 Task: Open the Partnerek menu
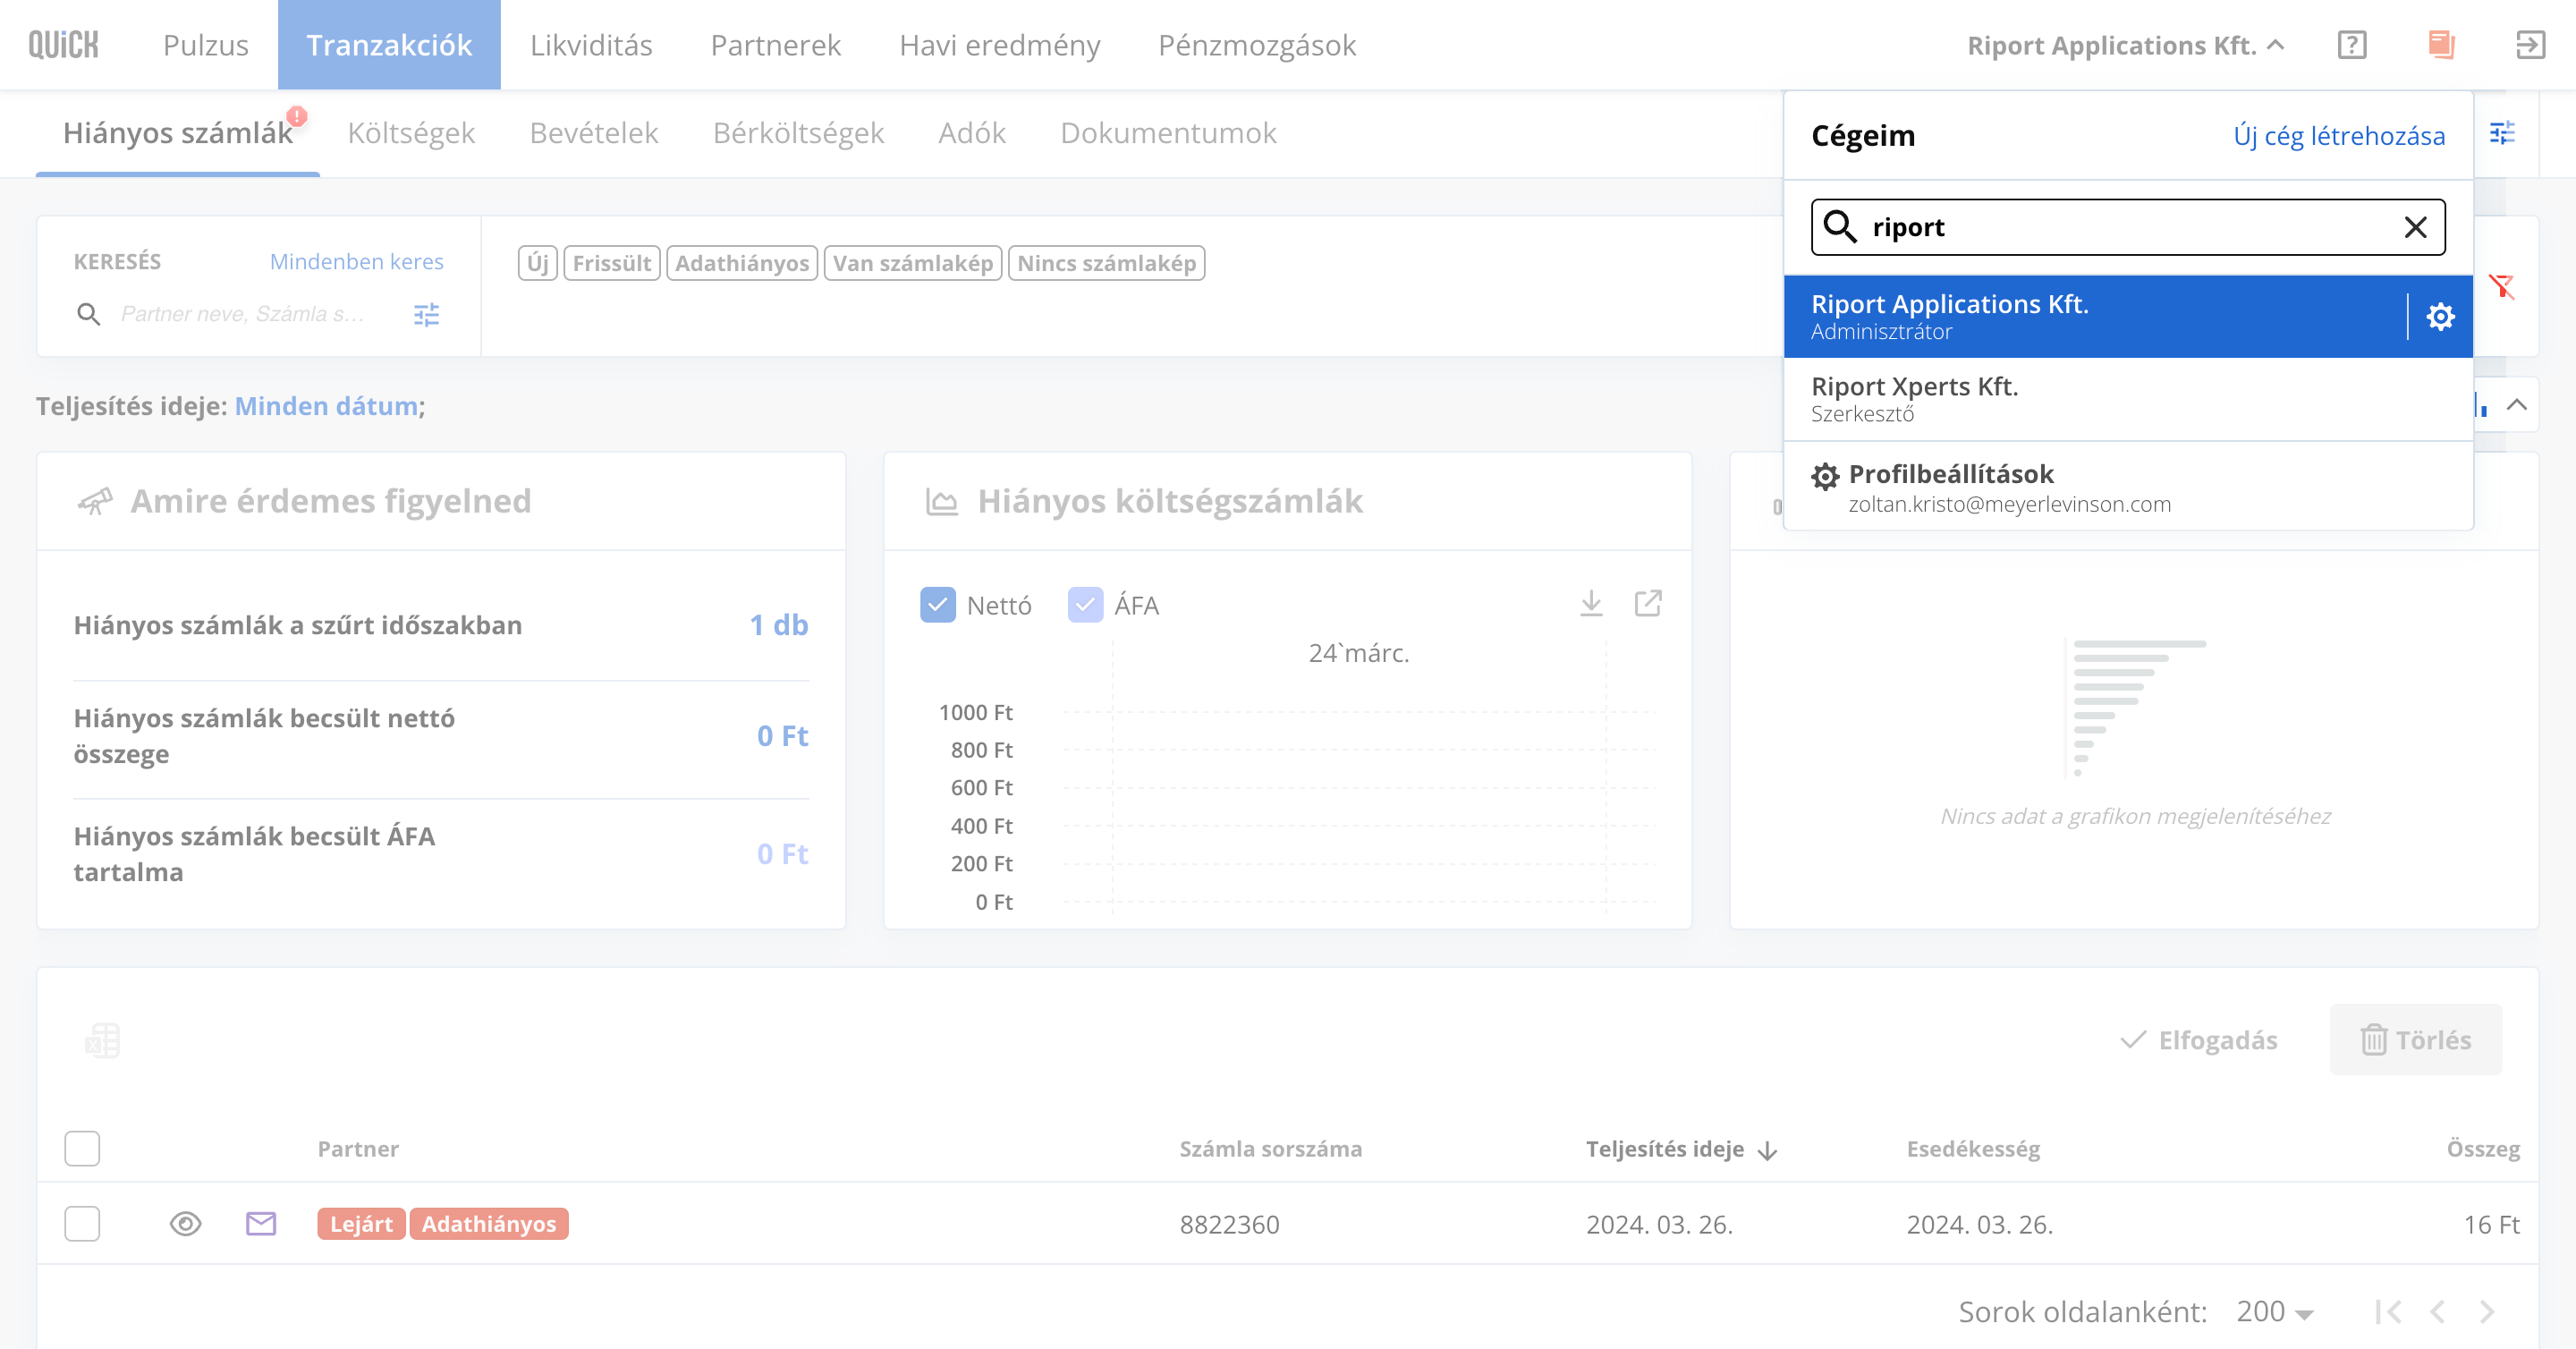pos(776,45)
